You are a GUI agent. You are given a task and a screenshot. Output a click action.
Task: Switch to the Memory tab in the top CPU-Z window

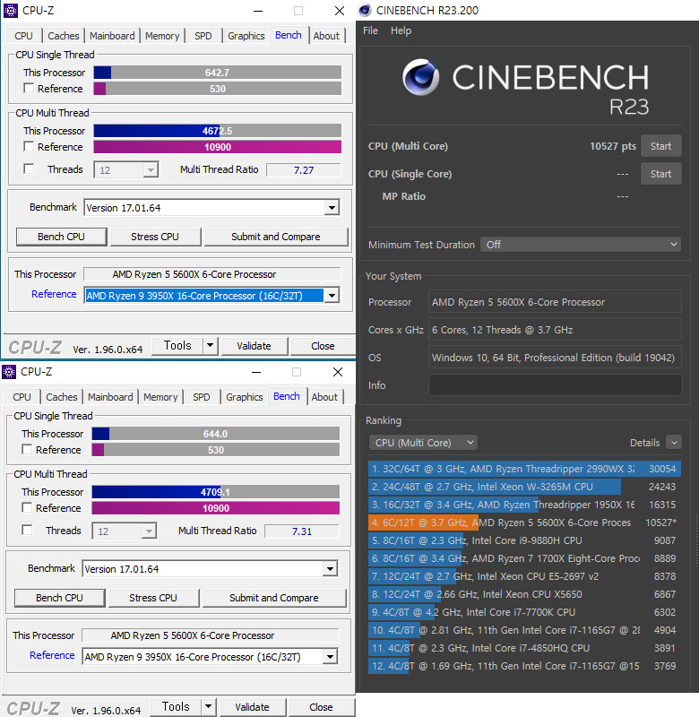[x=162, y=36]
